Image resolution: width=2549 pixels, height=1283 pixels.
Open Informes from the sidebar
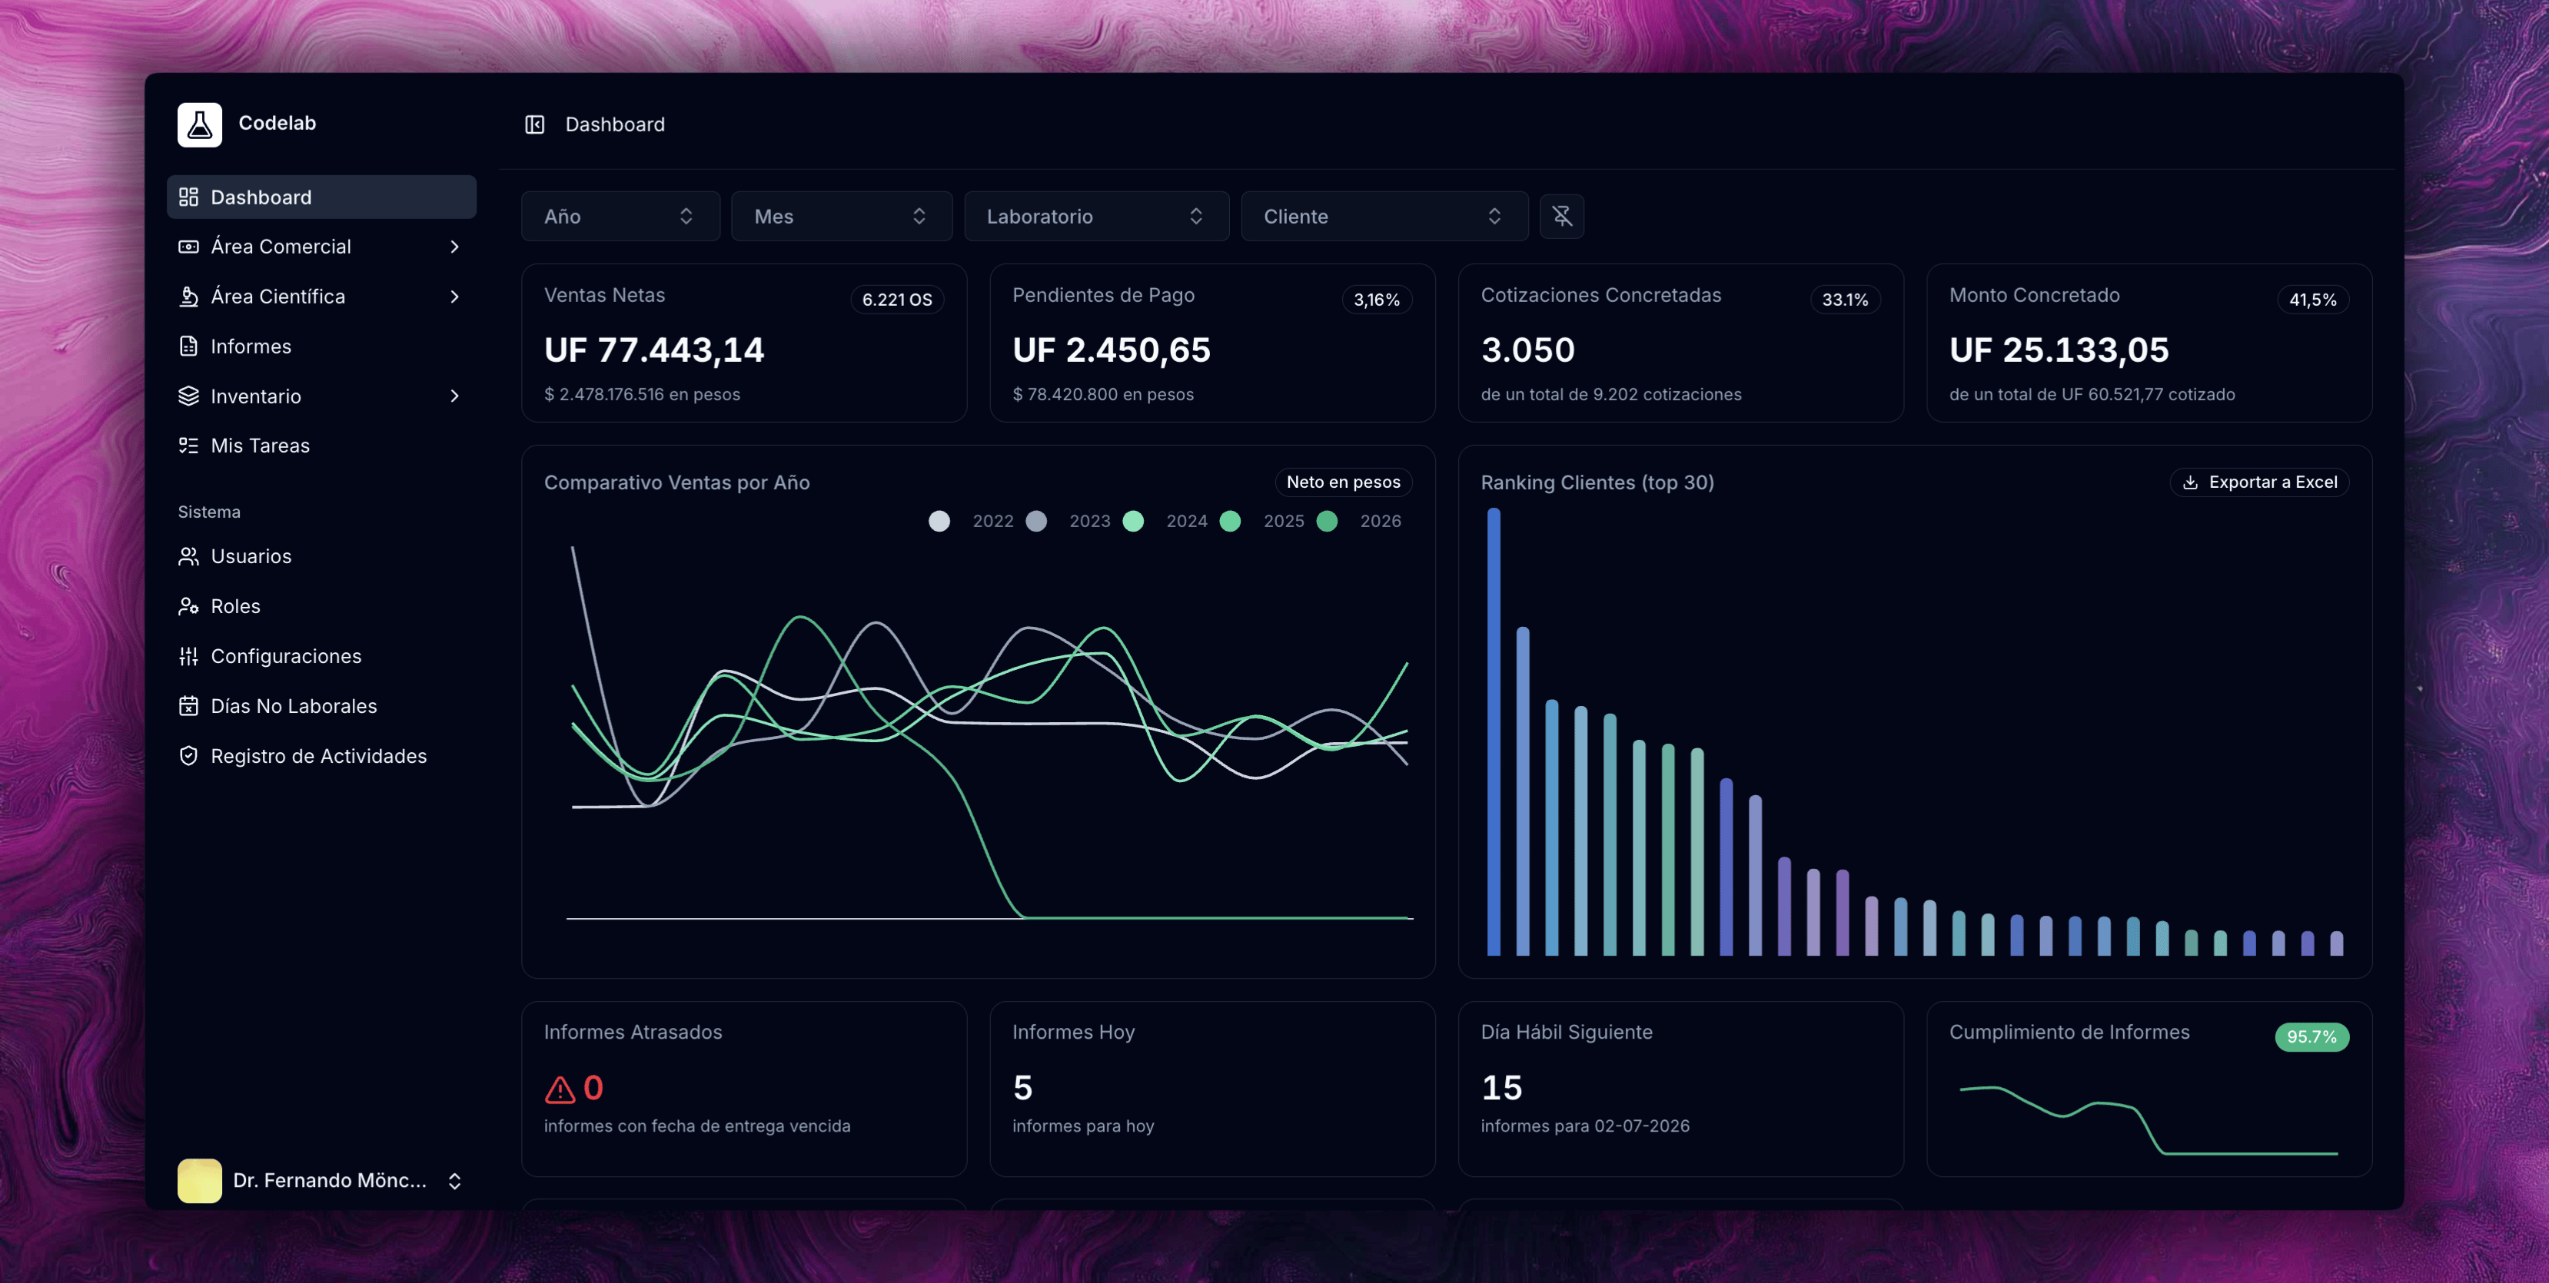coord(321,346)
